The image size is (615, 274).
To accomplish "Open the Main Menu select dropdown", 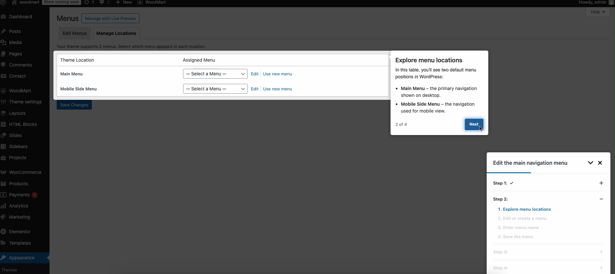I will point(215,74).
